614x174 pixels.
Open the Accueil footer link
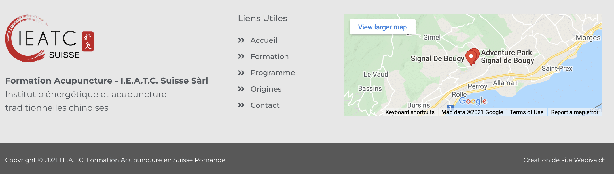[x=264, y=40]
